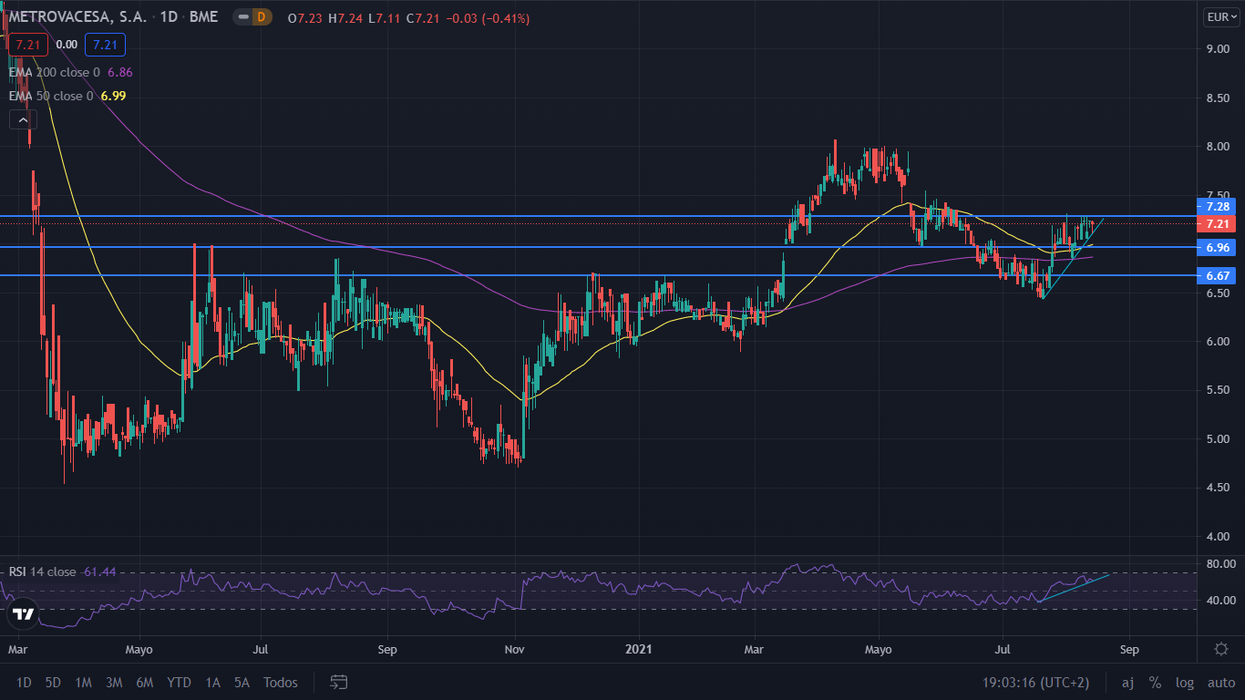Click the orange D delayed-data badge
The image size is (1245, 700).
click(262, 17)
